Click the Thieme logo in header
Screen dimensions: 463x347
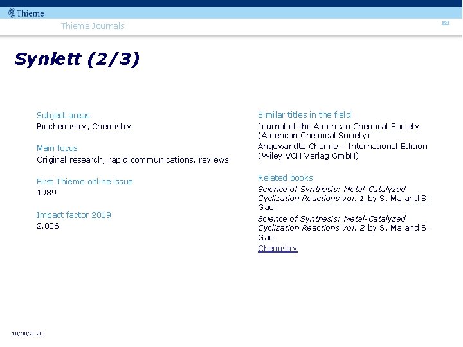[x=26, y=13]
